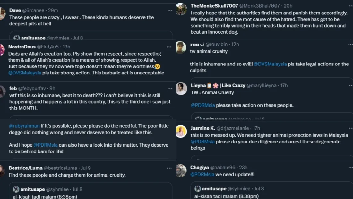Click rou's profile picture
This screenshot has width=353, height=199.
(x=182, y=47)
